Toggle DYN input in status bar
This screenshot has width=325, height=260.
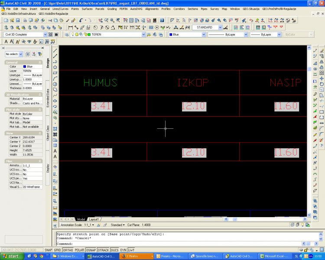[123, 250]
